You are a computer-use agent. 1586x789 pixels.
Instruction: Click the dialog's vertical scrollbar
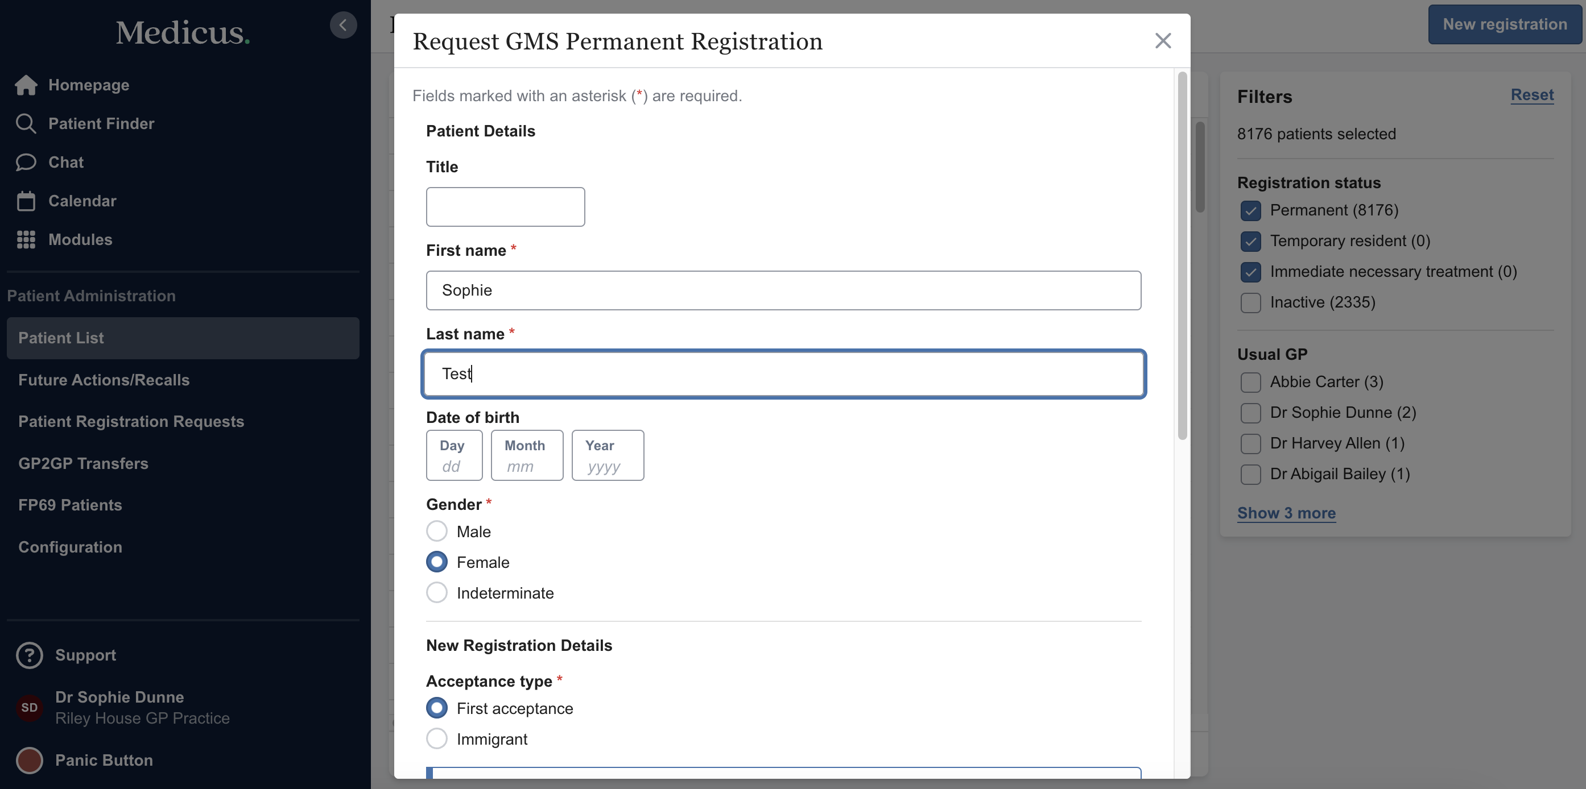point(1182,255)
